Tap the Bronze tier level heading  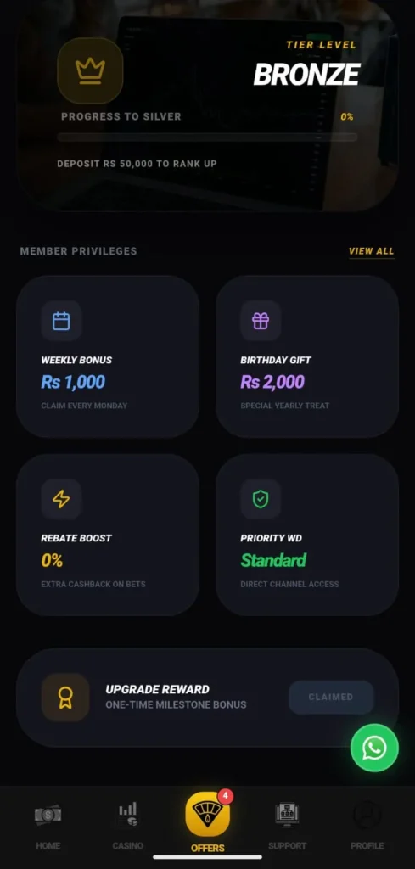(307, 75)
